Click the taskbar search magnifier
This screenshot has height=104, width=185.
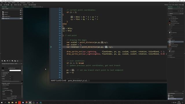pos(5,103)
